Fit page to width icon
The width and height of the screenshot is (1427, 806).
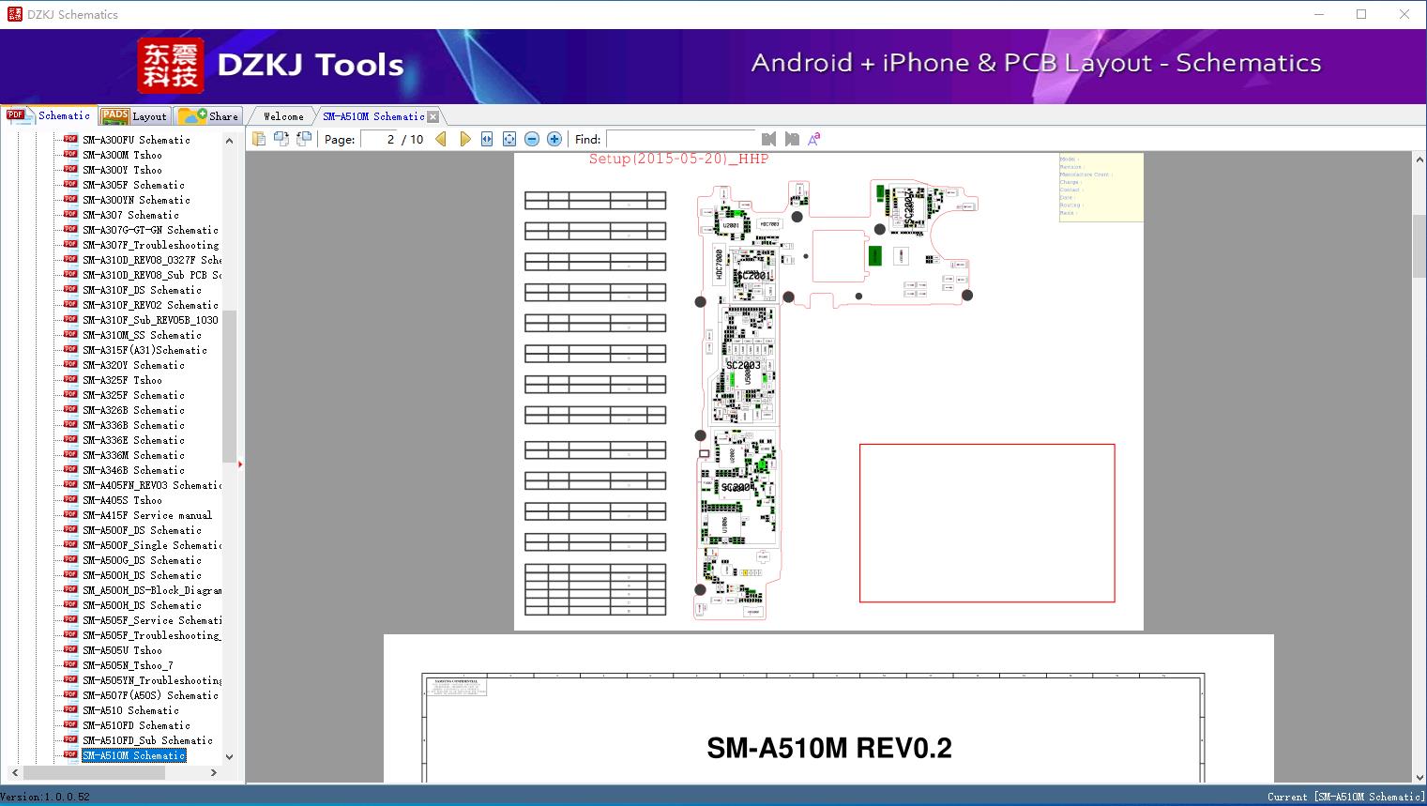coord(487,139)
